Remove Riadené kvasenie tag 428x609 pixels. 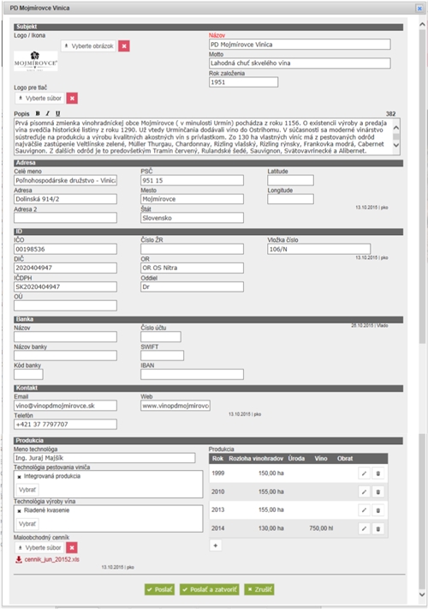click(x=19, y=510)
